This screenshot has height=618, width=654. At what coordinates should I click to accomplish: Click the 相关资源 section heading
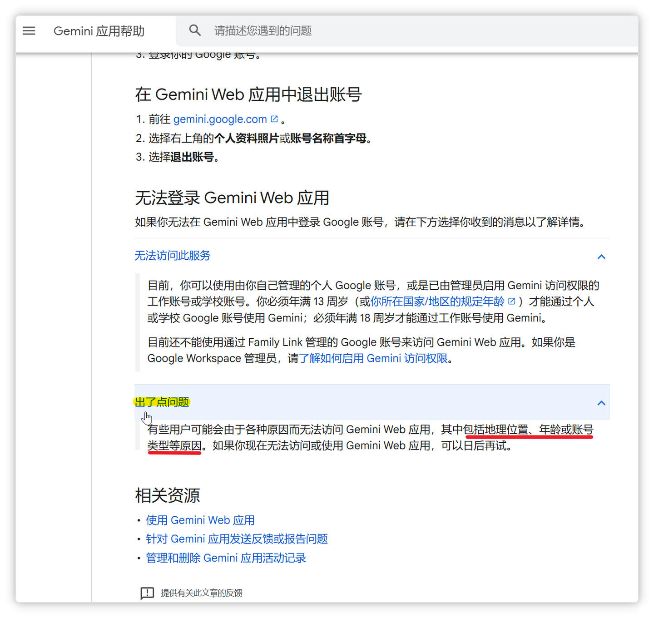pyautogui.click(x=167, y=496)
